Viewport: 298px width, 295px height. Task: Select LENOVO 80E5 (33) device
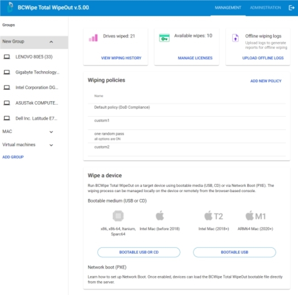34,57
